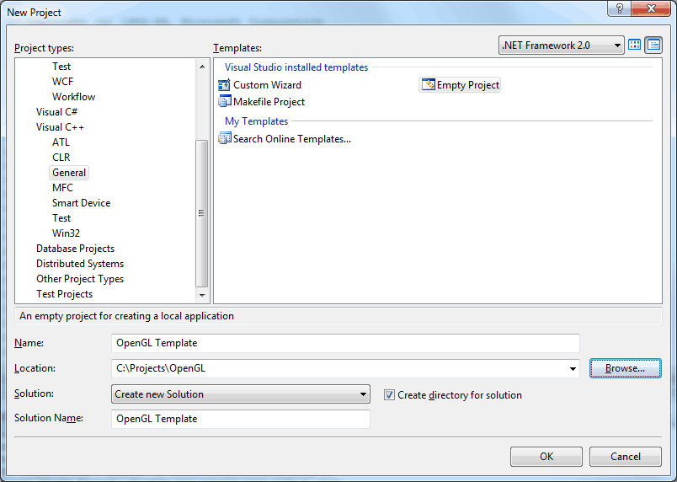Click the Makefile Project template label
The height and width of the screenshot is (482, 677).
(269, 101)
